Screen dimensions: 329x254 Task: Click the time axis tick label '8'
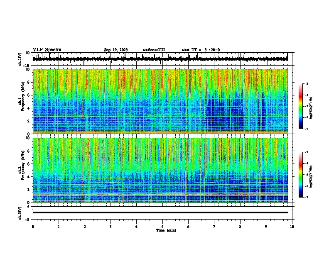click(x=240, y=227)
